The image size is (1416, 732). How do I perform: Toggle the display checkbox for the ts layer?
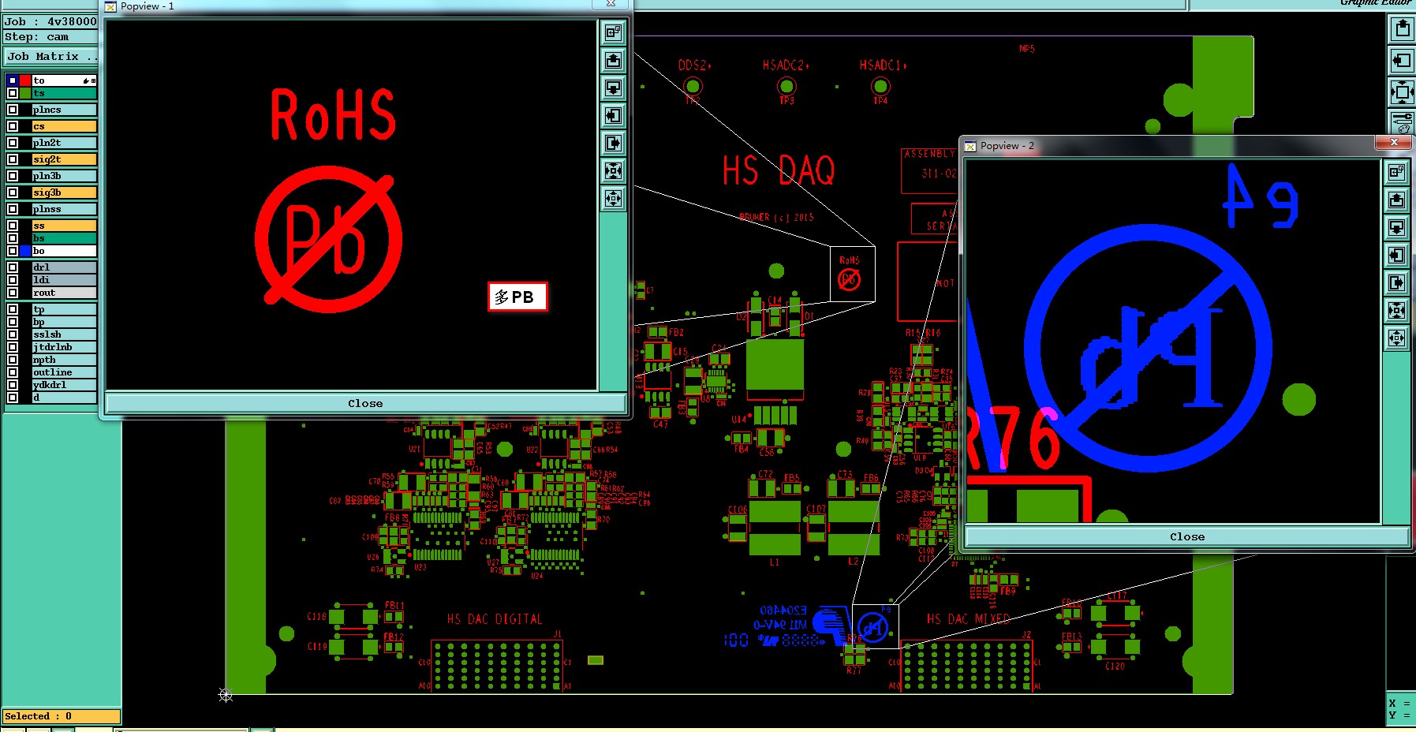click(13, 93)
